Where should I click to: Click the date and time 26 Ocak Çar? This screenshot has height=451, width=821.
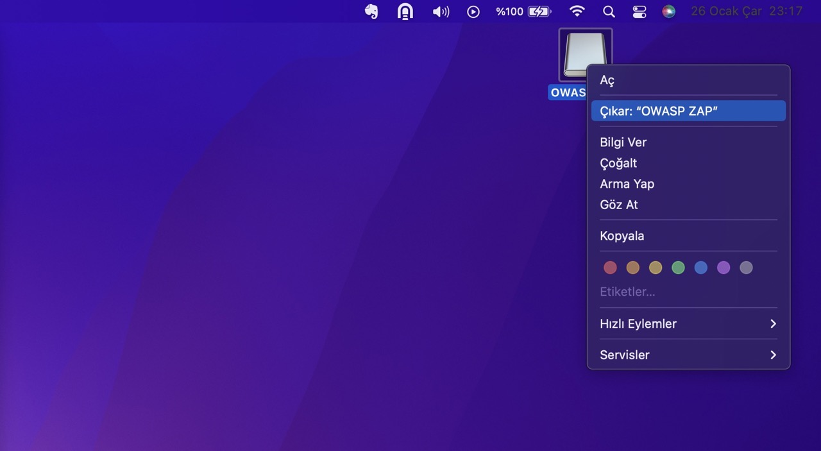point(747,12)
